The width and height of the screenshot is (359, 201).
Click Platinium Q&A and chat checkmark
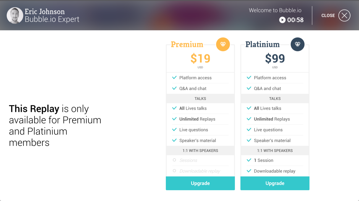(x=249, y=88)
